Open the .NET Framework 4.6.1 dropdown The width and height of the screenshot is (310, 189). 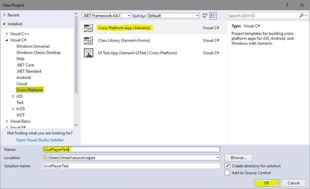[x=106, y=15]
